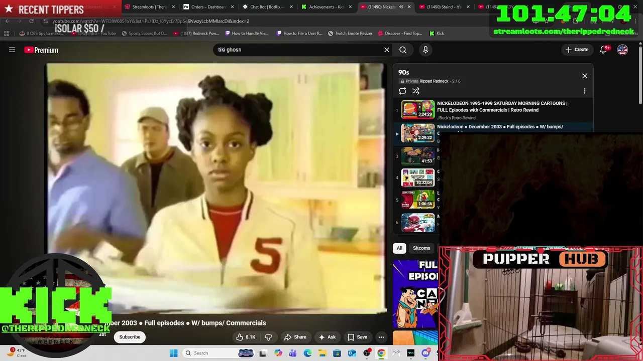Viewport: 643px width, 361px height.
Task: Open File Explorer from the taskbar
Action: coord(322,353)
